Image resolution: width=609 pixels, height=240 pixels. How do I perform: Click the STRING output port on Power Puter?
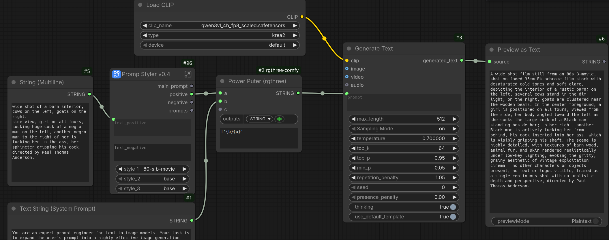298,93
